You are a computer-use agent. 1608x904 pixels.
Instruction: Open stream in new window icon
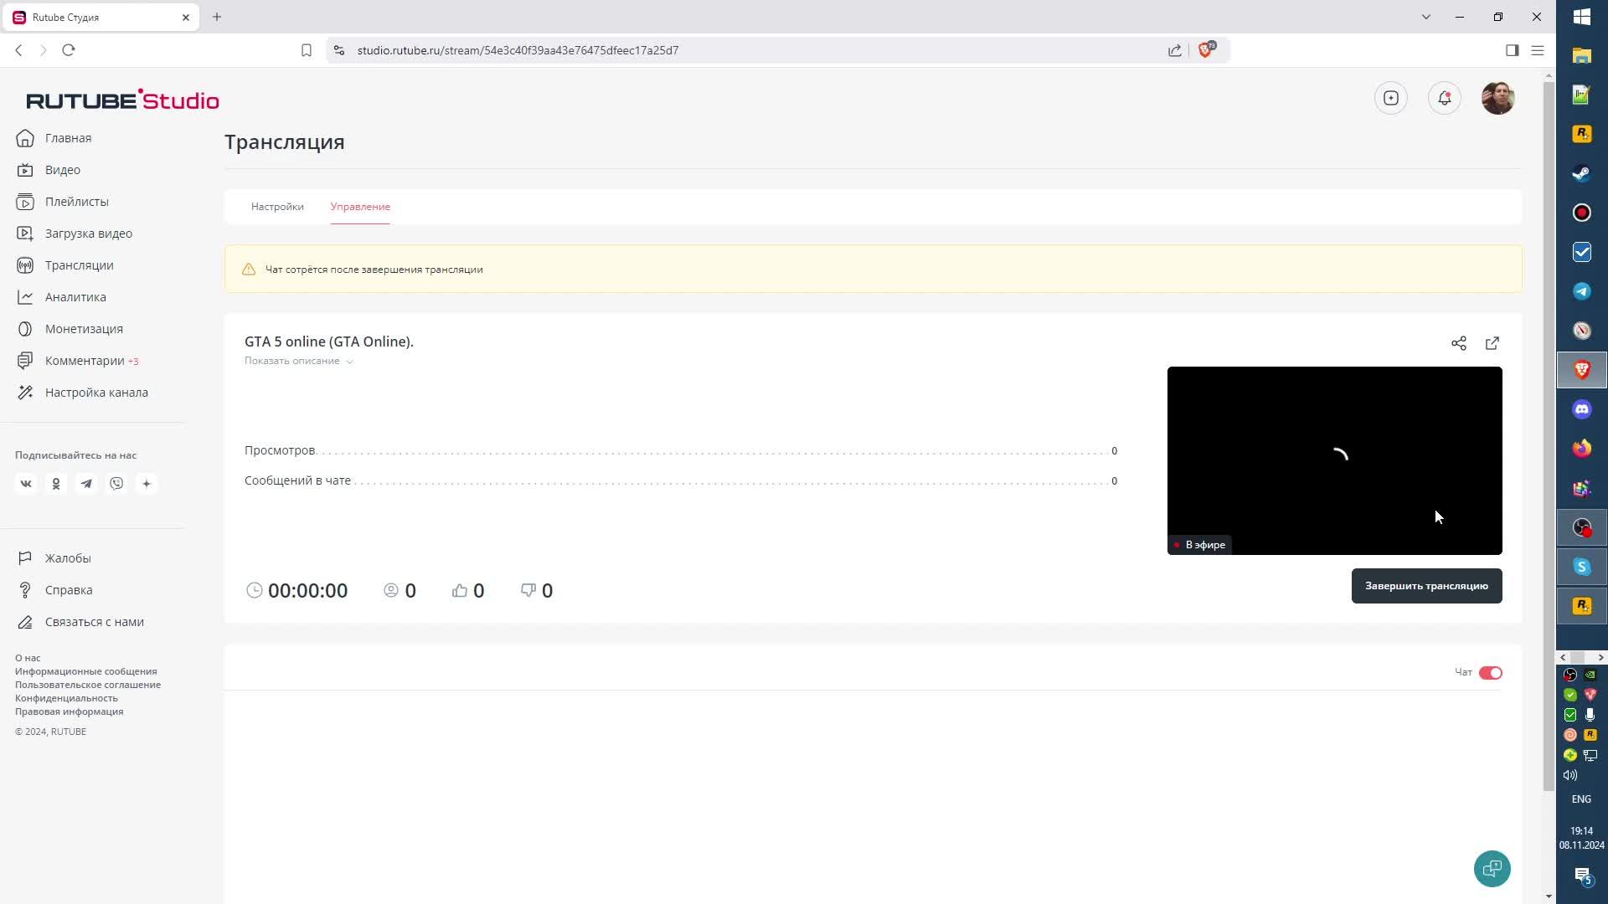[x=1492, y=343]
